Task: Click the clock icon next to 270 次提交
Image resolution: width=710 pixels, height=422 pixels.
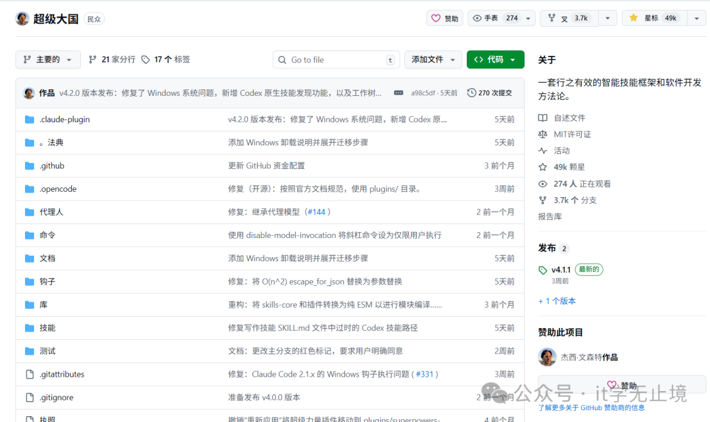Action: [471, 92]
